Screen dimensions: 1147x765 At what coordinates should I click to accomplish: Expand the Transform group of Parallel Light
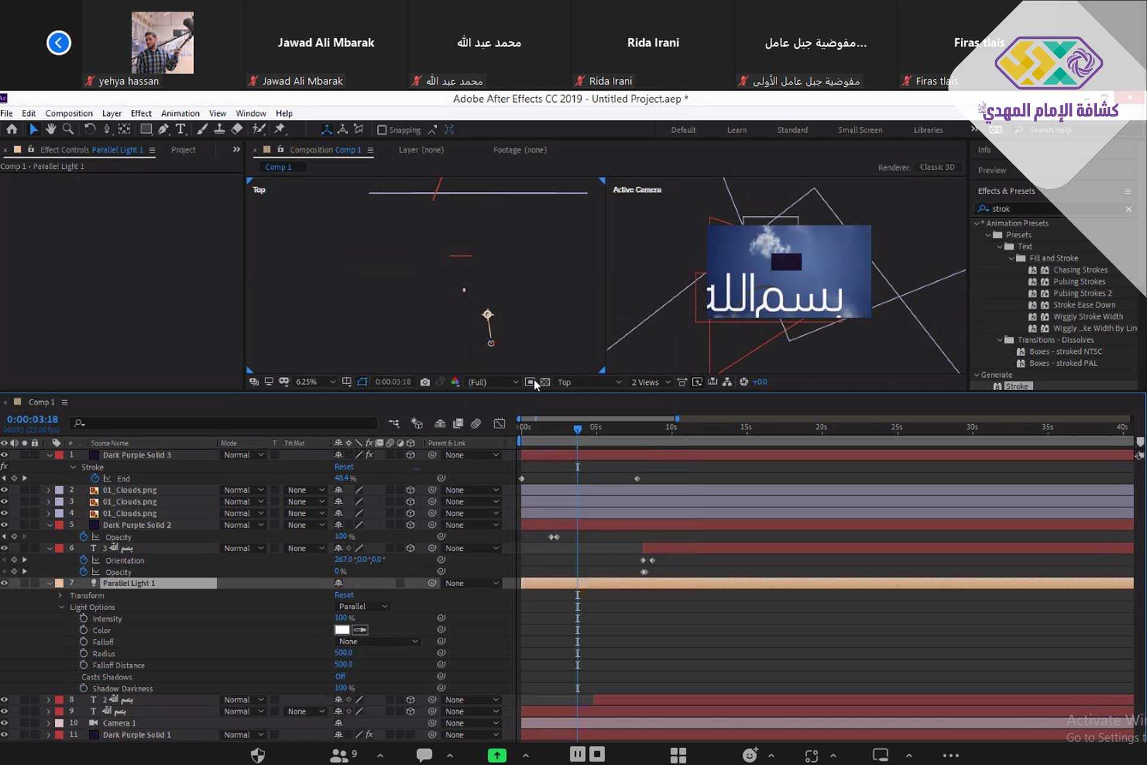click(60, 595)
